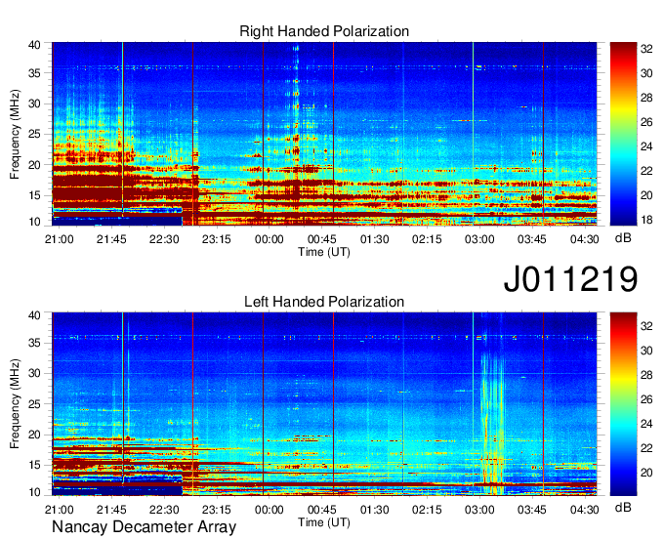The image size is (664, 539).
Task: Click 30 MHz tick on Right Handed frequency axis
Action: pos(34,104)
